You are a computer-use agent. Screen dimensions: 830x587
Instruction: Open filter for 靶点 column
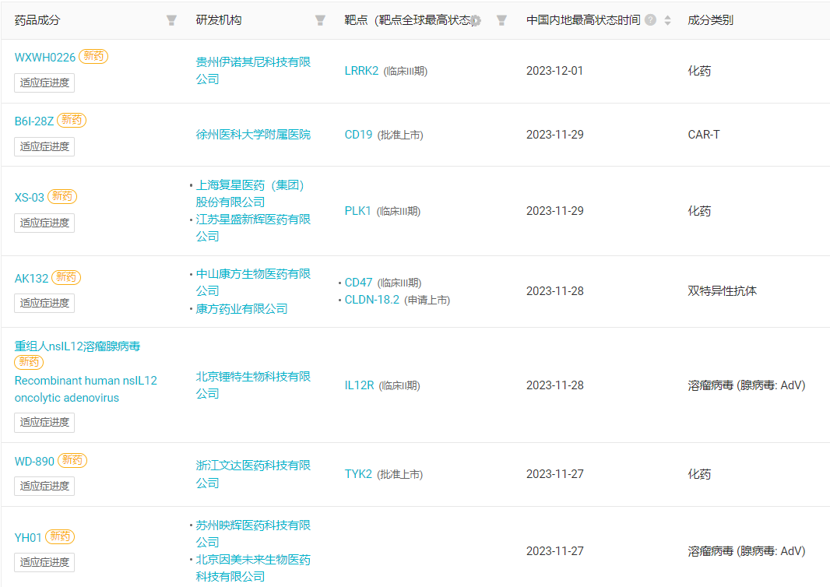point(501,21)
